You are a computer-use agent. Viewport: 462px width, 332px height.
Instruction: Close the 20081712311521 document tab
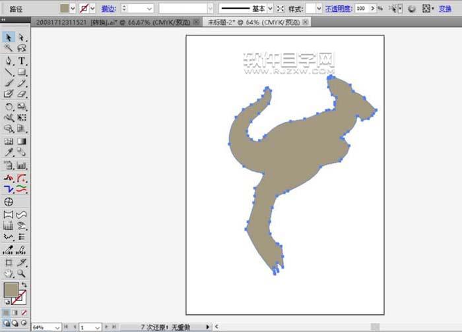click(196, 22)
